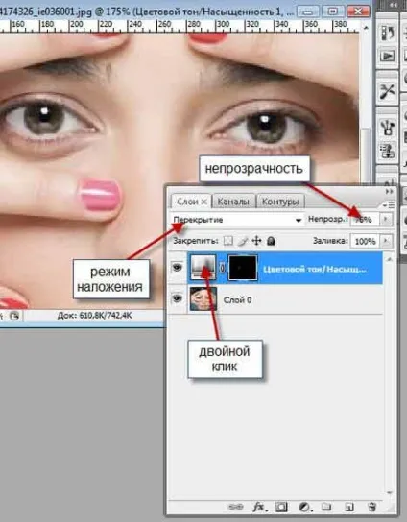Minimize the document window

308,12
